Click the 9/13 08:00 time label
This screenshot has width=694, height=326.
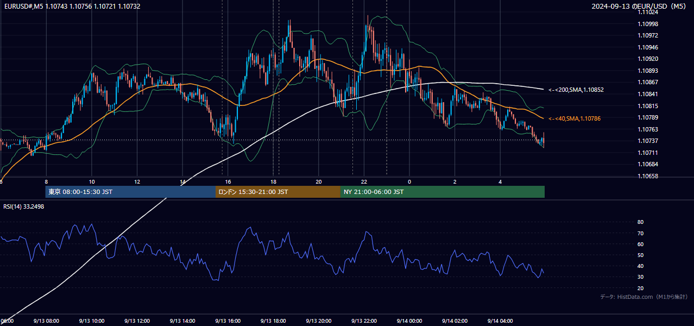coord(46,321)
